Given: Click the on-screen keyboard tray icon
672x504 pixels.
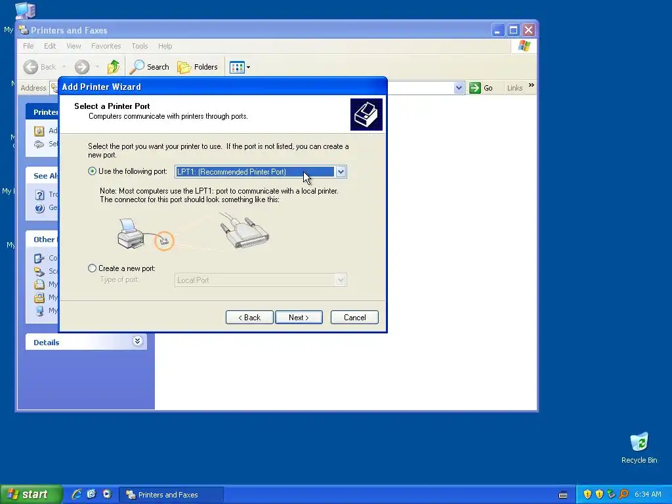Looking at the screenshot, I should point(563,495).
